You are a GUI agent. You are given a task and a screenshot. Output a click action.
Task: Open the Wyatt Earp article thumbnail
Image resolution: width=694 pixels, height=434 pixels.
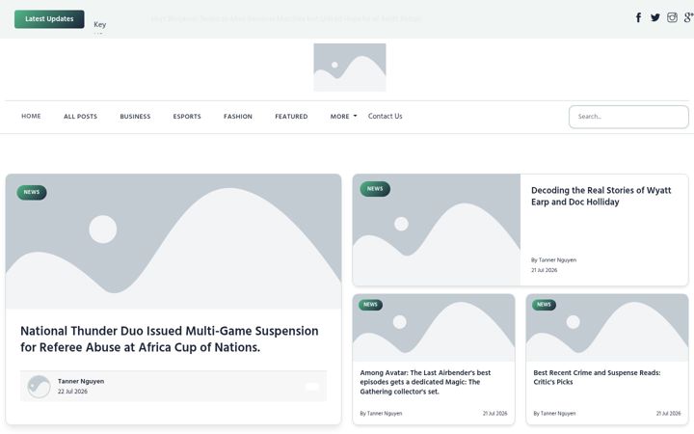point(437,230)
